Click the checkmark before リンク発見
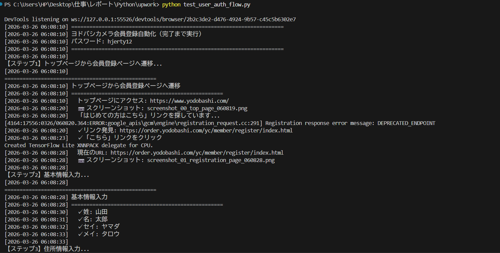The image size is (500, 253). 80,130
